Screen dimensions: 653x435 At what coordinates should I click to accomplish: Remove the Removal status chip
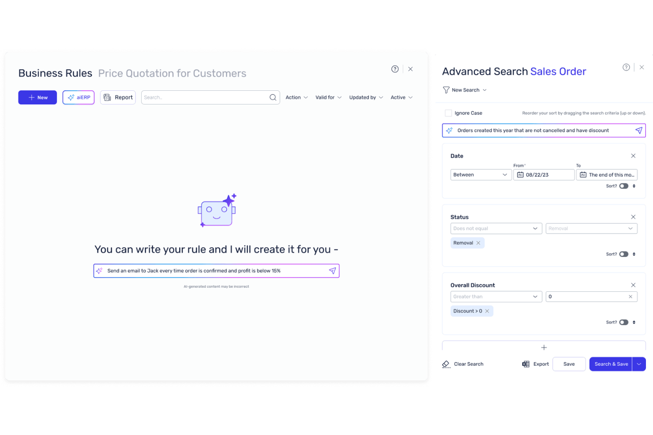tap(479, 242)
